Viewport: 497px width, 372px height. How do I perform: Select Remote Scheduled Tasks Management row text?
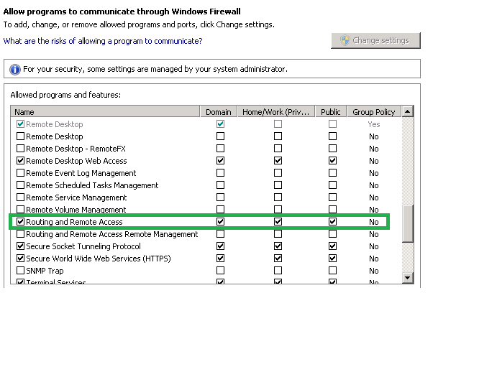(92, 185)
